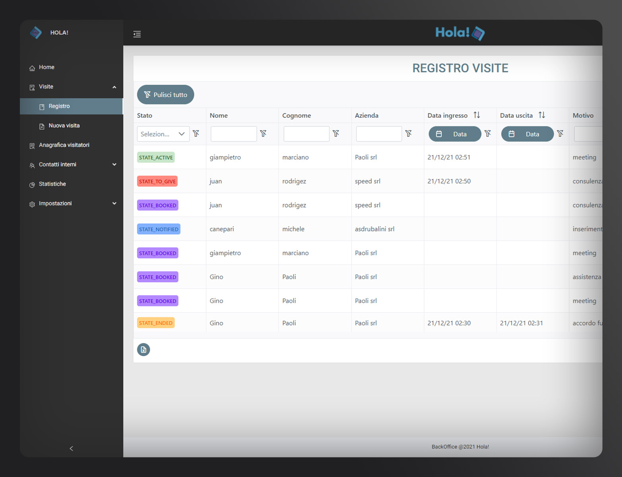Click the Excel export icon below table
Screen dimensions: 622x477
coord(143,350)
